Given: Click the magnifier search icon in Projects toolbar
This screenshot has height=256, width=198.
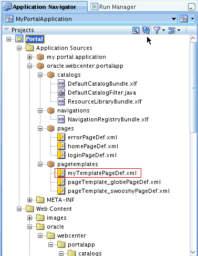Looking at the screenshot, I should 136,30.
